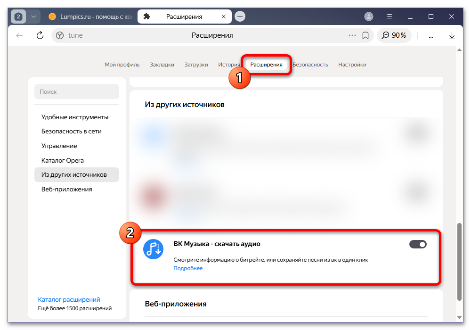Open the three-dot page actions menu
The image size is (471, 330).
click(x=352, y=35)
